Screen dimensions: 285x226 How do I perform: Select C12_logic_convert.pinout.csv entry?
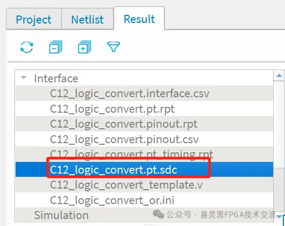[x=144, y=139]
